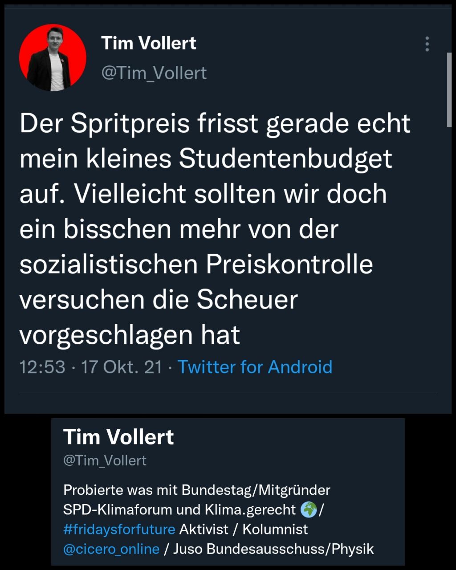Click @Tim_Vollert handle below the avatar name

pos(154,73)
